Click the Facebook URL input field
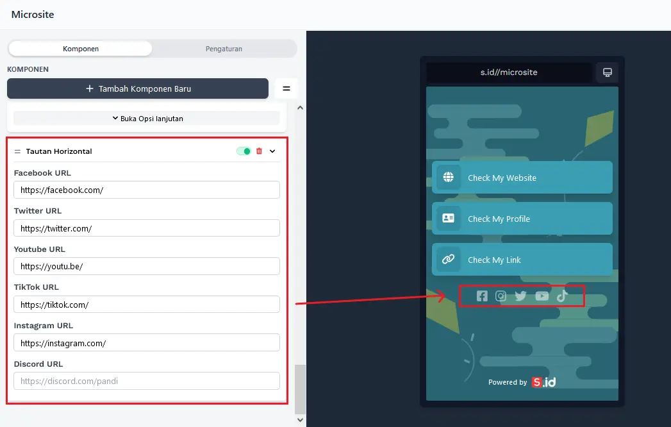The width and height of the screenshot is (671, 427). (x=147, y=190)
